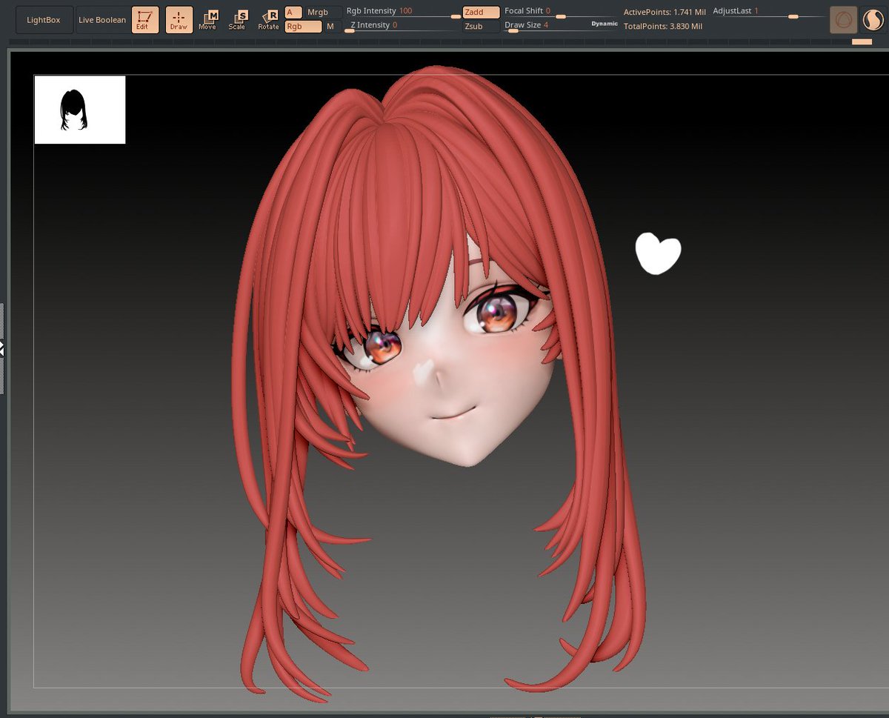This screenshot has height=718, width=889.
Task: Open the LightBox browser
Action: click(44, 19)
